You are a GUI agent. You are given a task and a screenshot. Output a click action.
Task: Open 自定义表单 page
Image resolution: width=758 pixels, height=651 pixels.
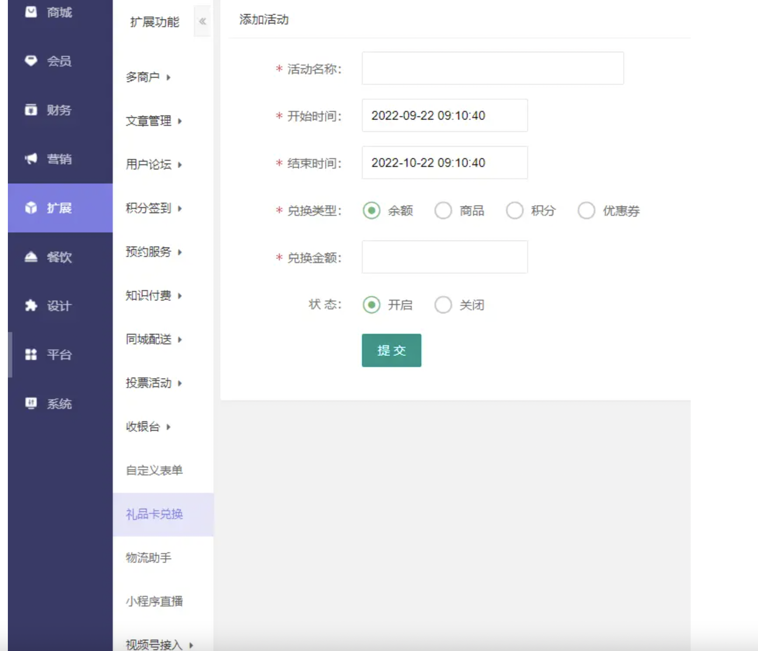(x=154, y=471)
